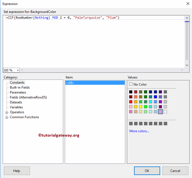Screen dimensions: 192x178
Task: Open the More colors... link
Action: [139, 131]
